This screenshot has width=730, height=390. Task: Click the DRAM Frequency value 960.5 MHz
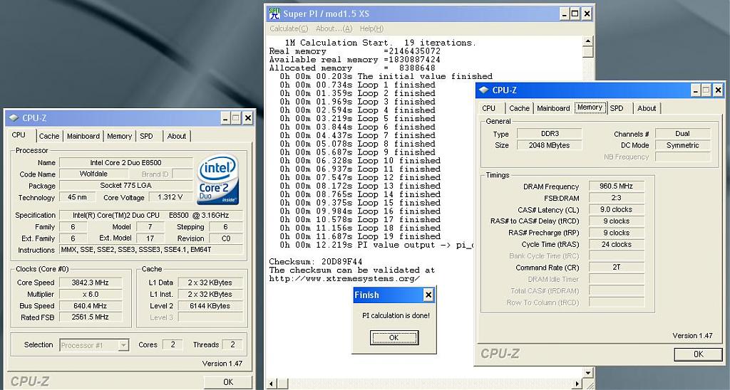[x=617, y=186]
